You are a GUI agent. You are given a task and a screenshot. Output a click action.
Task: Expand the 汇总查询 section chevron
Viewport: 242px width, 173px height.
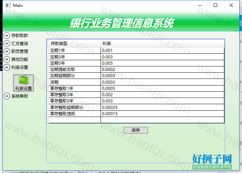7,44
